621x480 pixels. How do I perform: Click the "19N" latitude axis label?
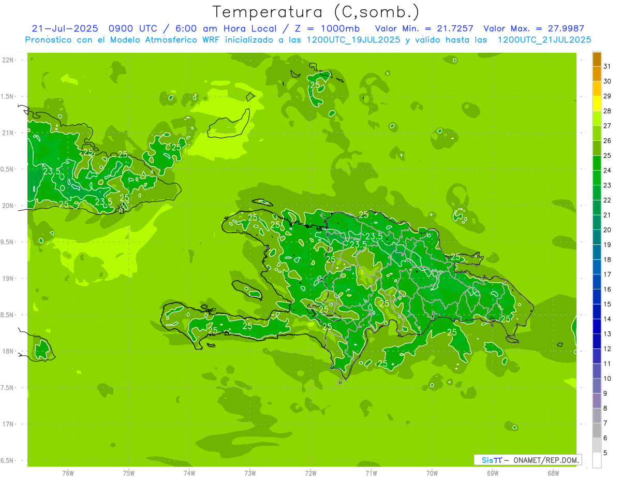click(x=9, y=279)
